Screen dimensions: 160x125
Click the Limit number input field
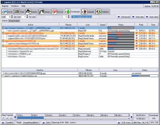point(9,17)
